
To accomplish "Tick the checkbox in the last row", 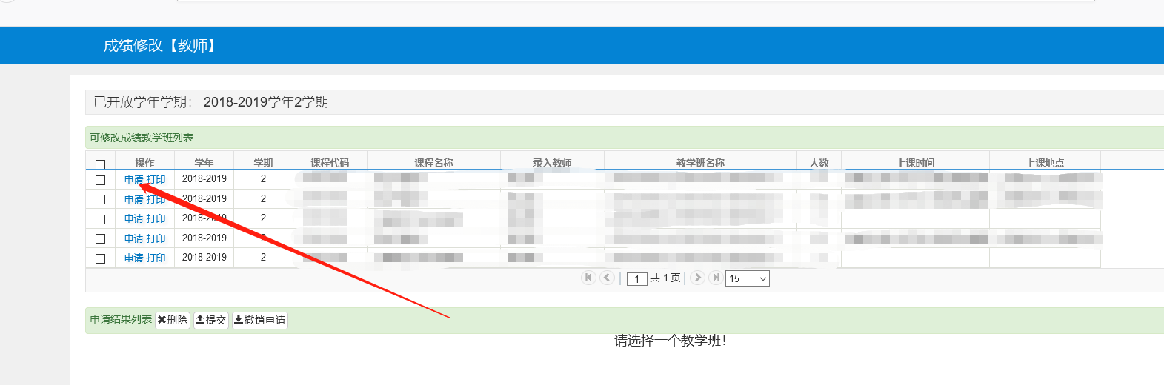I will tap(100, 258).
